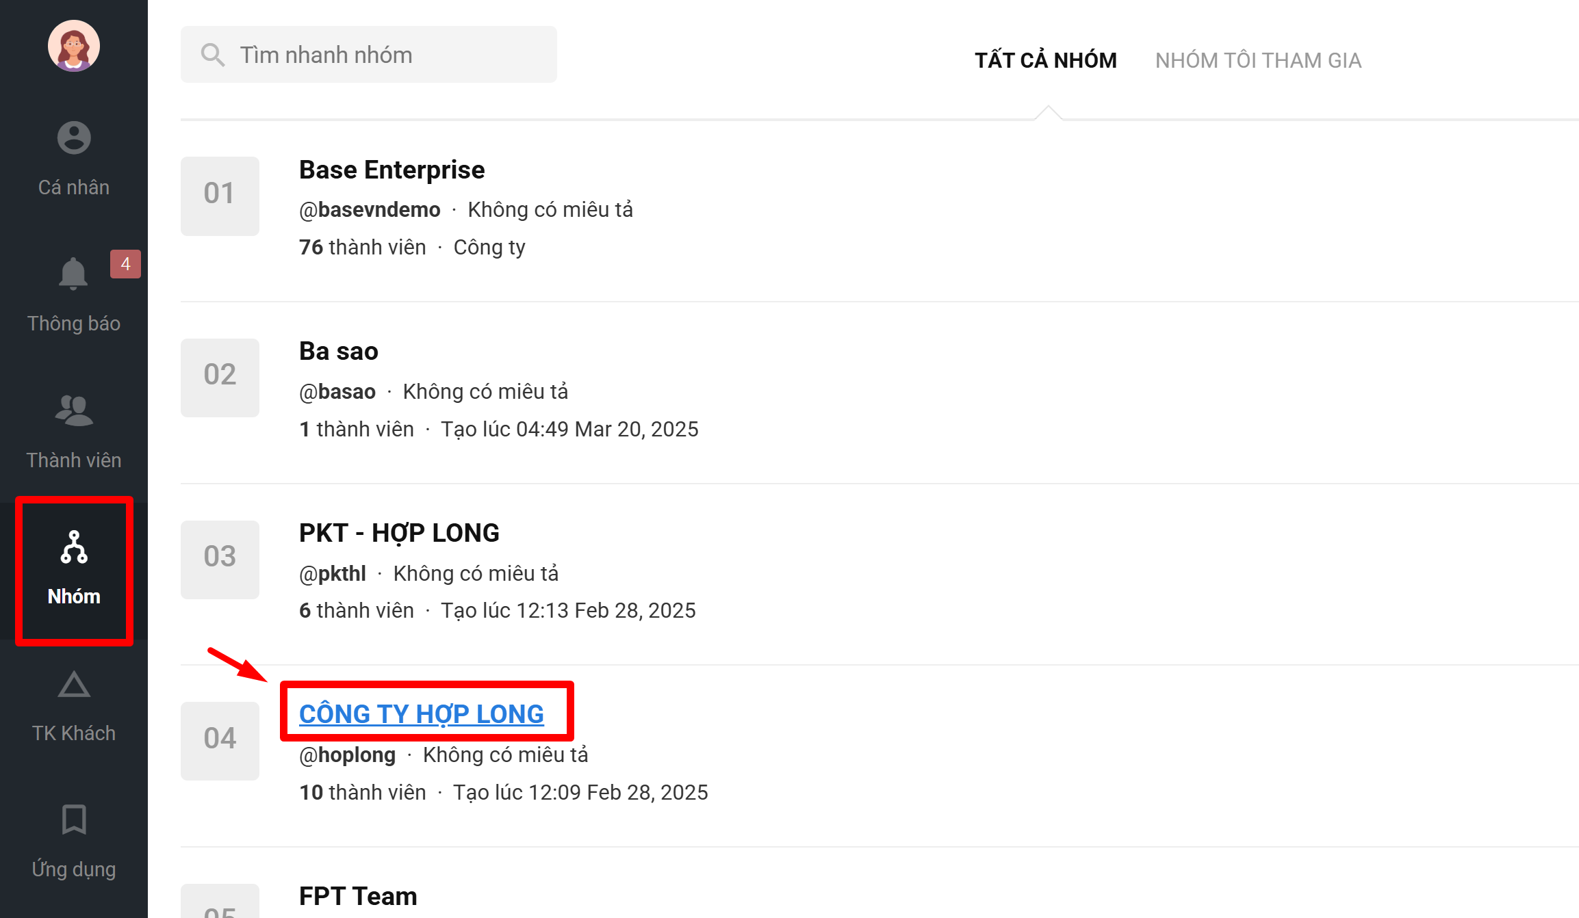Open the TK Khách triangle icon
The width and height of the screenshot is (1579, 918).
click(74, 685)
